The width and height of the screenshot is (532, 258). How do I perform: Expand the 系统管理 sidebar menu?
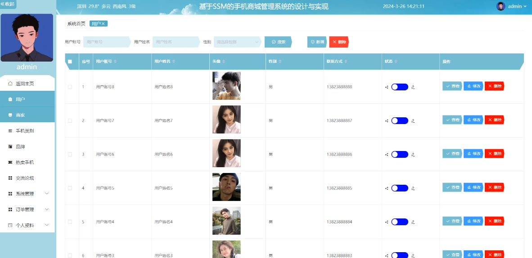(x=27, y=194)
